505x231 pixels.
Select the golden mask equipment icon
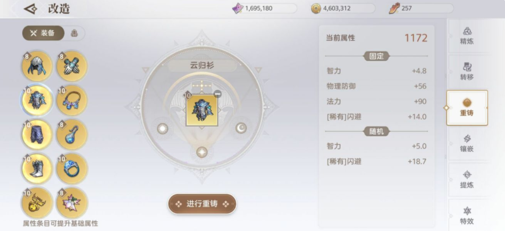coord(37,203)
